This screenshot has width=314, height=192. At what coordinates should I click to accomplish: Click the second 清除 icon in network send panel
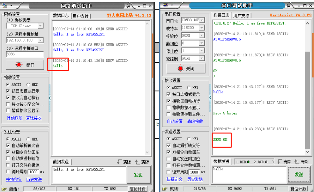pyautogui.click(x=137, y=162)
